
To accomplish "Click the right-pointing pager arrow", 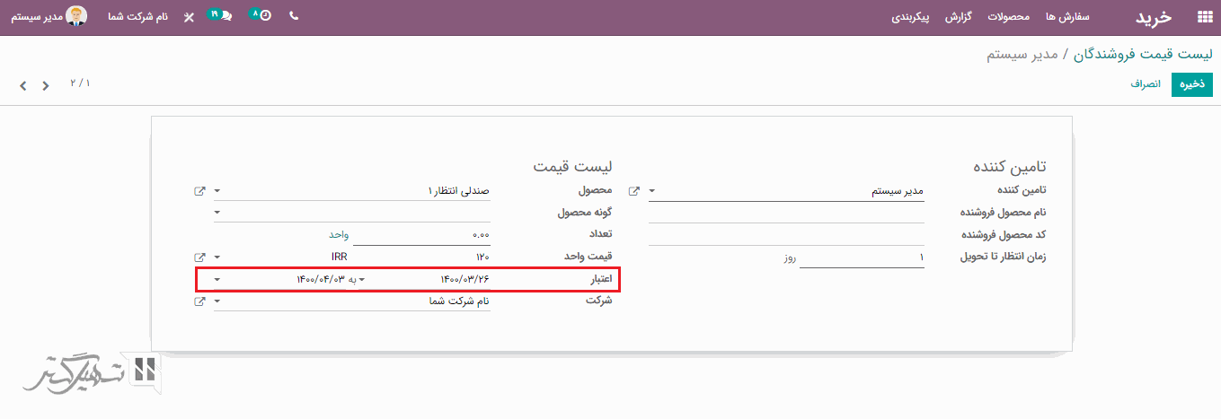I will [x=46, y=86].
